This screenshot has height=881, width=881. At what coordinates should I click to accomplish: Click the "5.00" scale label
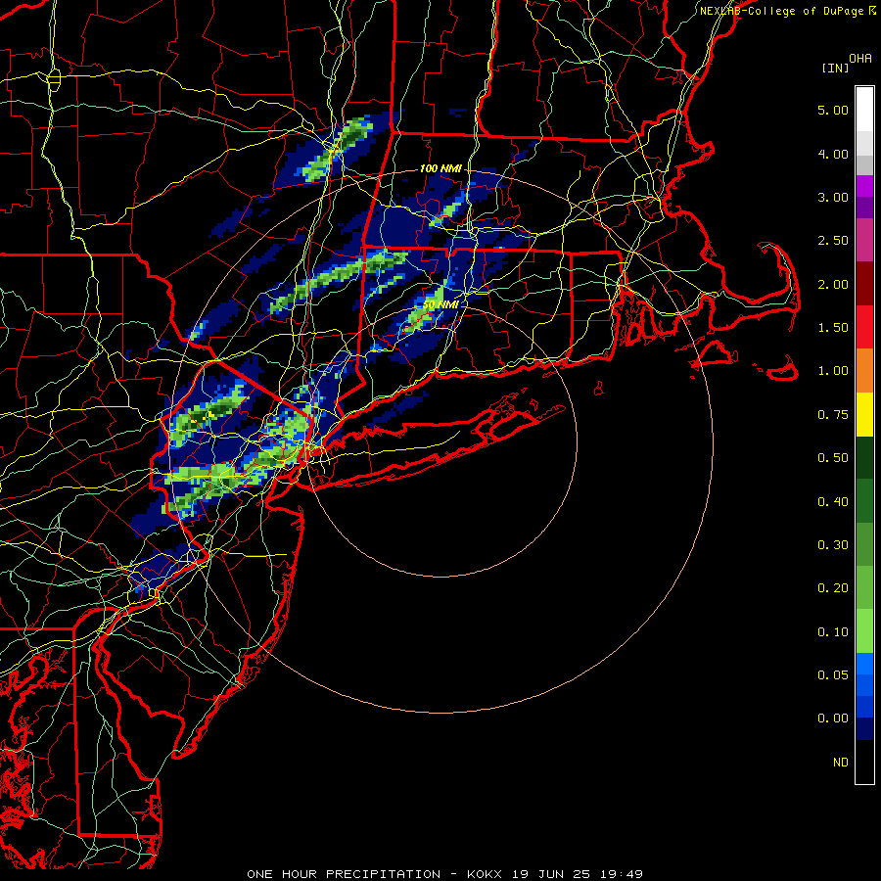[833, 110]
